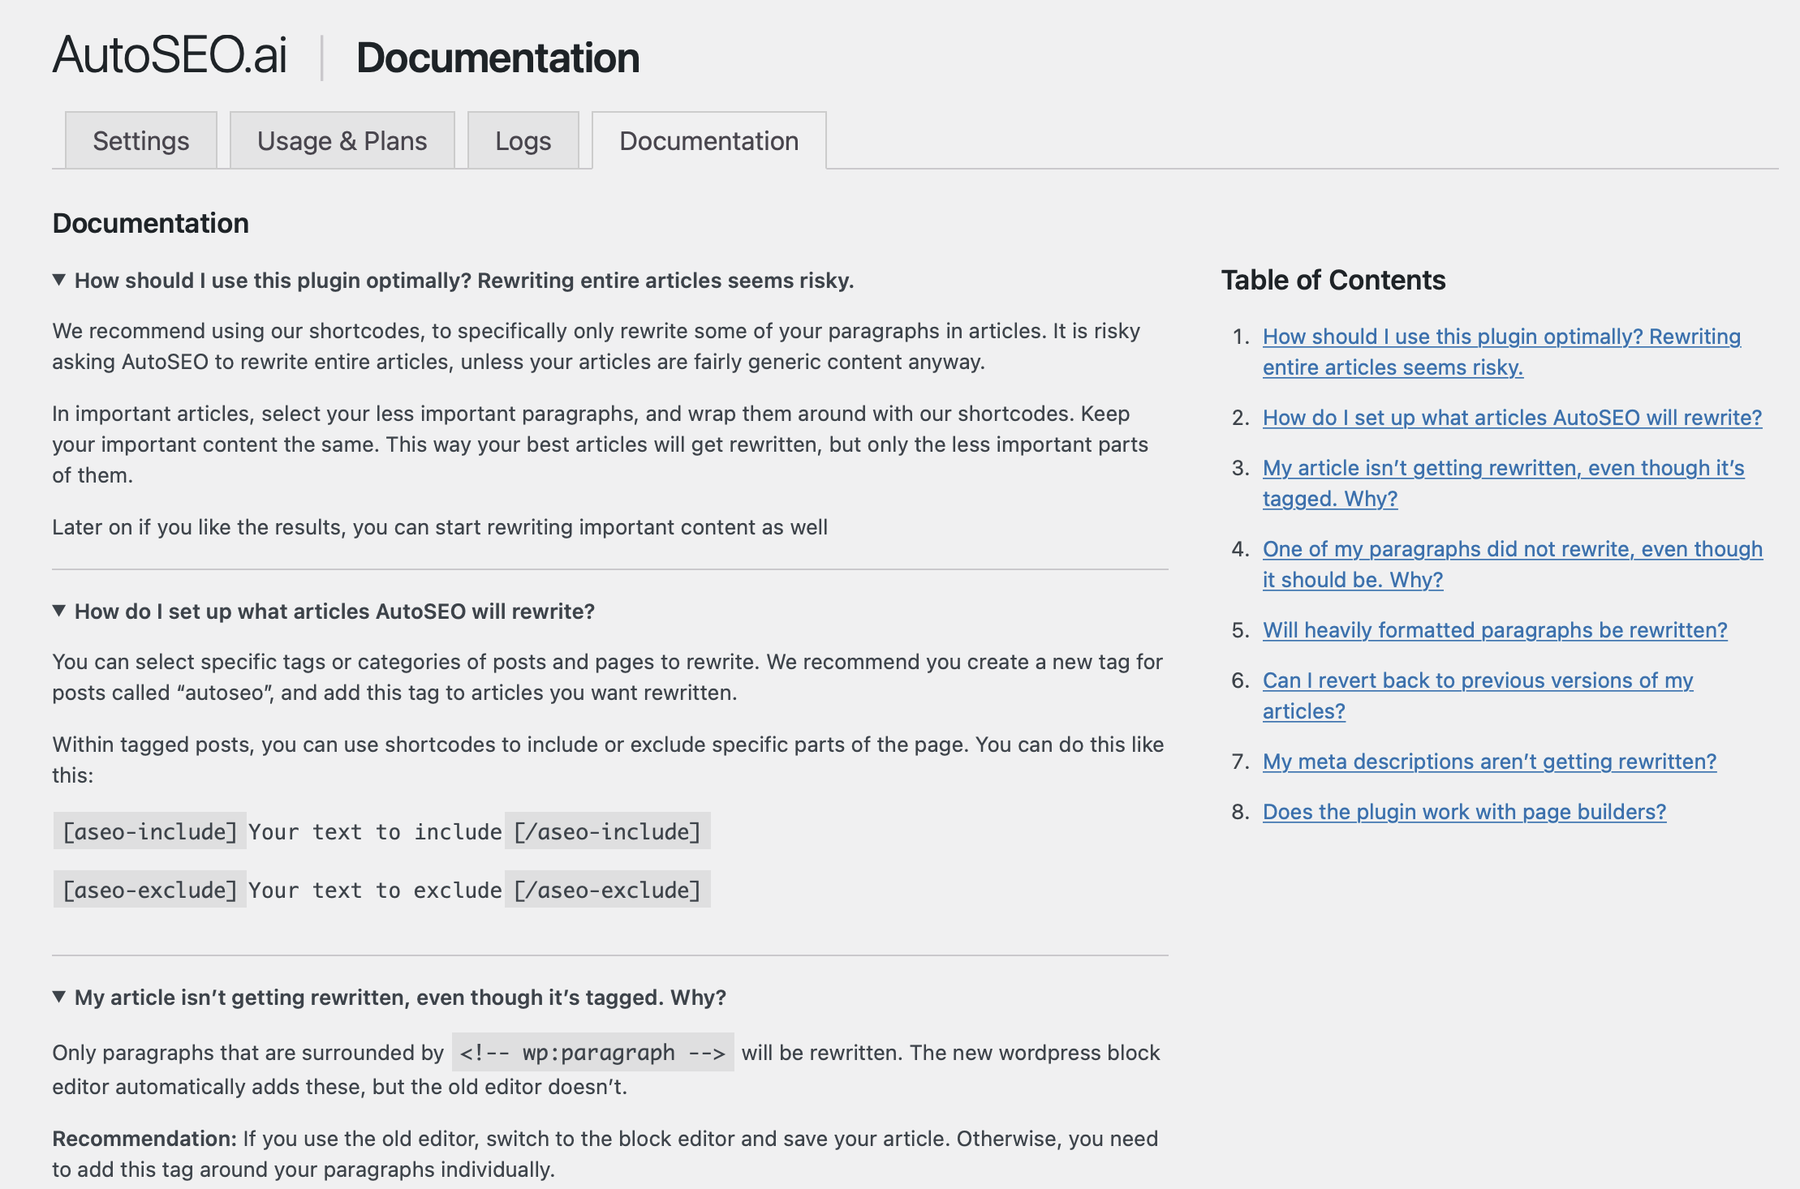
Task: Follow 'Does the plugin work with page builders?' link
Action: (x=1464, y=812)
